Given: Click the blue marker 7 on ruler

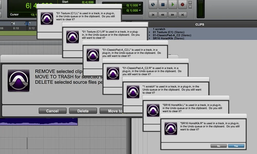Looking at the screenshot, I should point(27,24).
